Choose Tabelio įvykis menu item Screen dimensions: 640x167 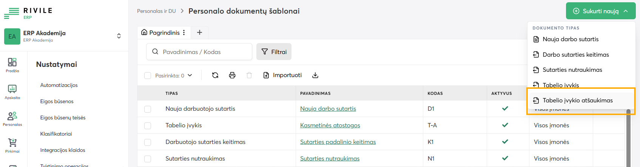[x=581, y=85]
